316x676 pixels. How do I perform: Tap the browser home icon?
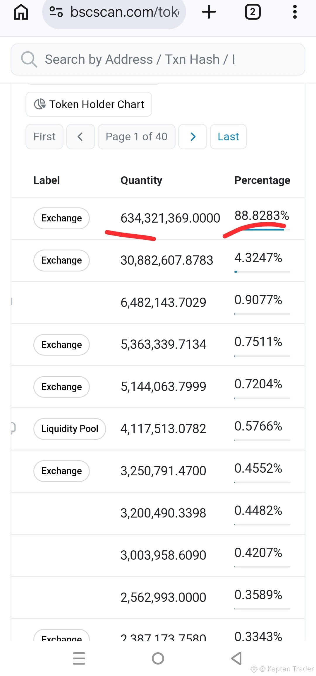[21, 12]
